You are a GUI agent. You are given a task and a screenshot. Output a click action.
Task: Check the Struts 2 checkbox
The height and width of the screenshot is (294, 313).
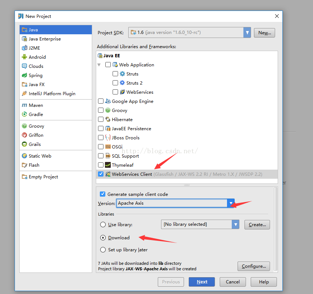pos(115,83)
